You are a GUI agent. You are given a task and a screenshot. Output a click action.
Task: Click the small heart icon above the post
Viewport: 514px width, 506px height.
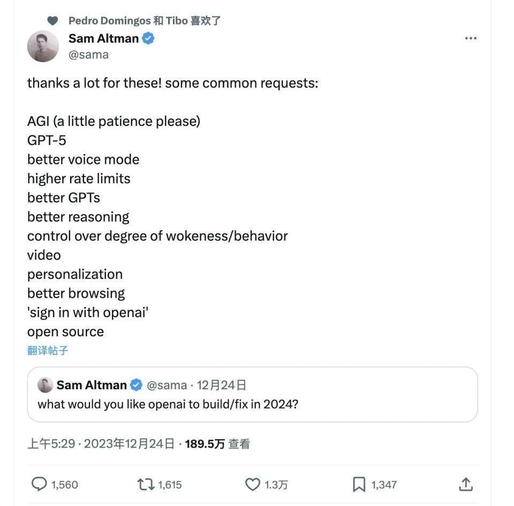52,21
